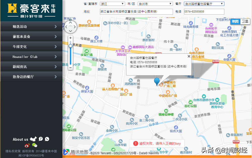Expand the 台州路桥富仕路餐厅 restaurant dropdown
Screen dimensions: 252x158
(204, 4)
